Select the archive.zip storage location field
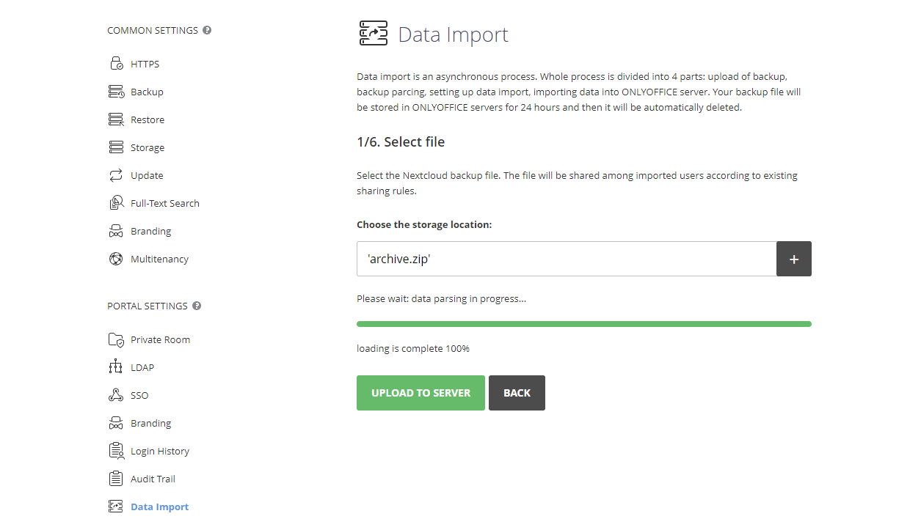910x519 pixels. click(x=565, y=259)
